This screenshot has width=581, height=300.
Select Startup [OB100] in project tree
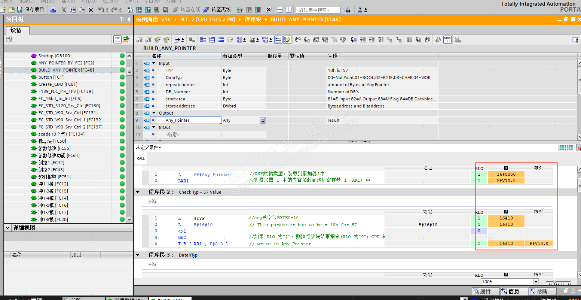point(55,56)
